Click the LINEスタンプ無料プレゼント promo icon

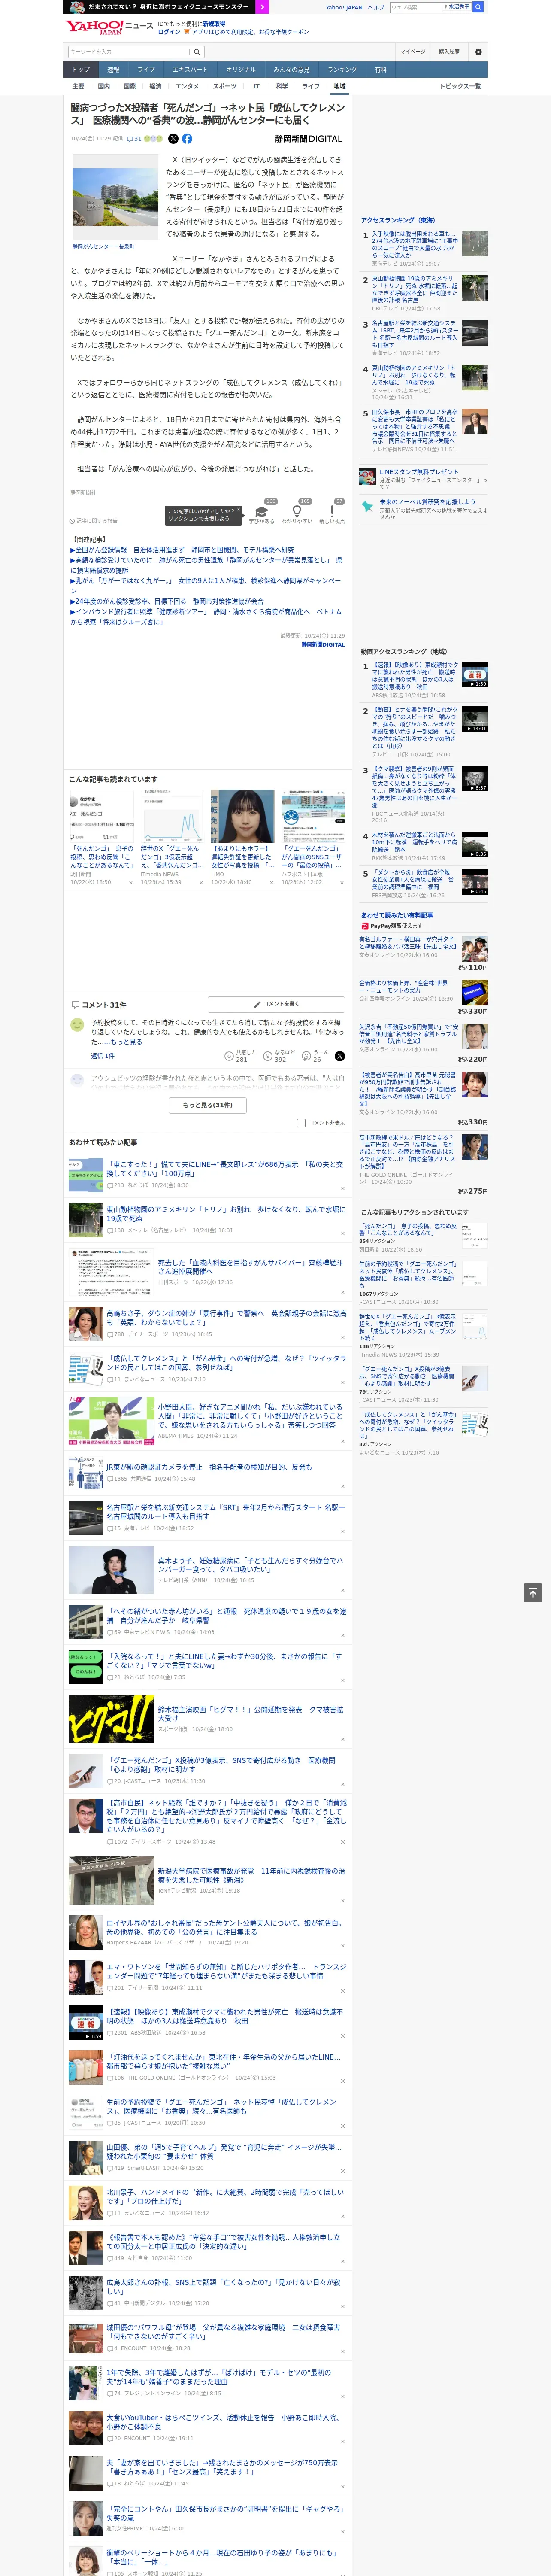point(368,476)
